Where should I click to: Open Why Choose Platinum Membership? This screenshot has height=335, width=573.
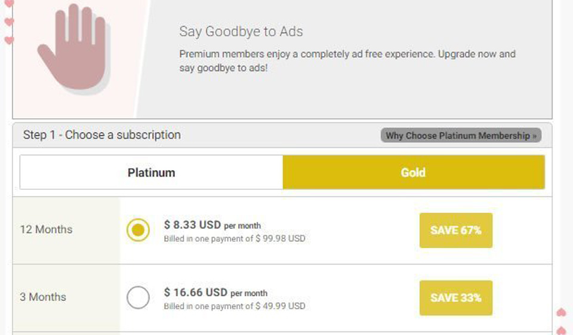point(461,136)
